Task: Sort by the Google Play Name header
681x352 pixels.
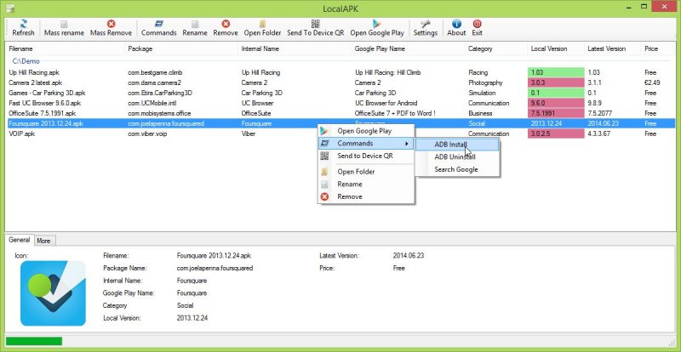Action: coord(409,48)
